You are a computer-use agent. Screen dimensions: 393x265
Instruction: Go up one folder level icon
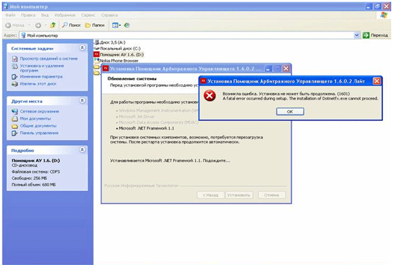(53, 25)
